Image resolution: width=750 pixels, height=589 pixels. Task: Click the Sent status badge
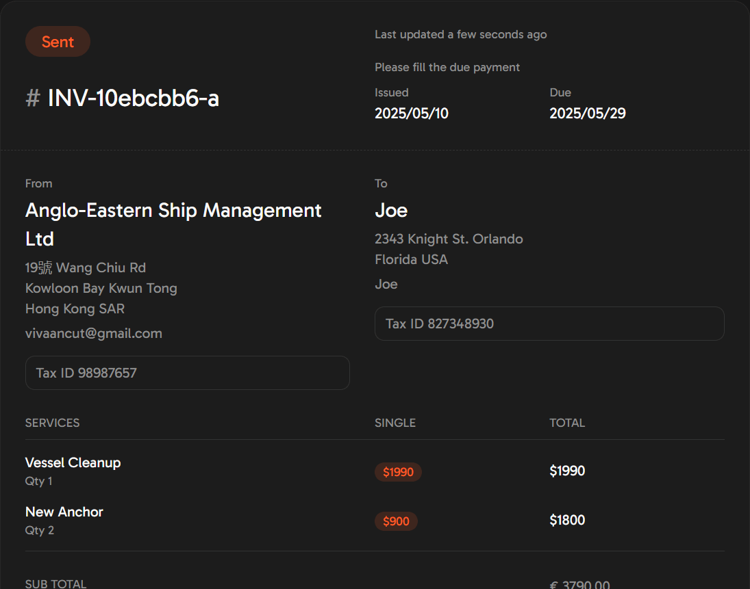pos(58,42)
